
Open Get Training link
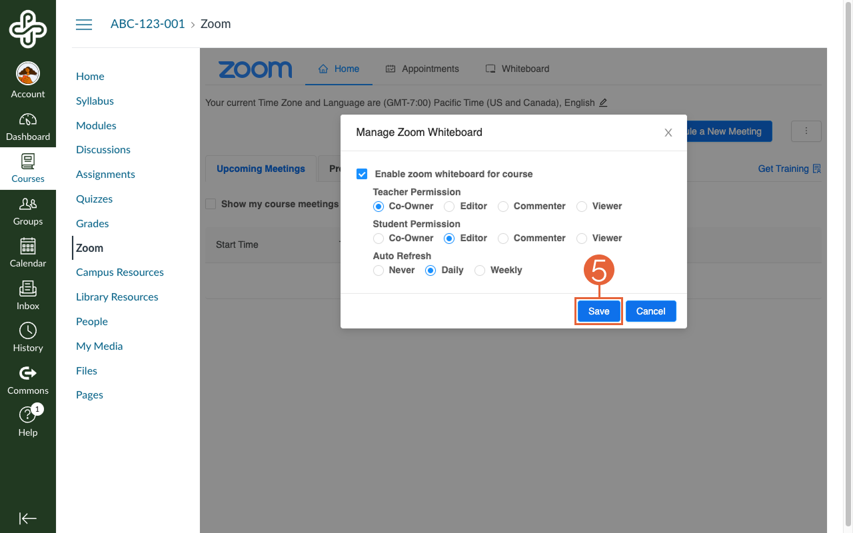(x=790, y=169)
